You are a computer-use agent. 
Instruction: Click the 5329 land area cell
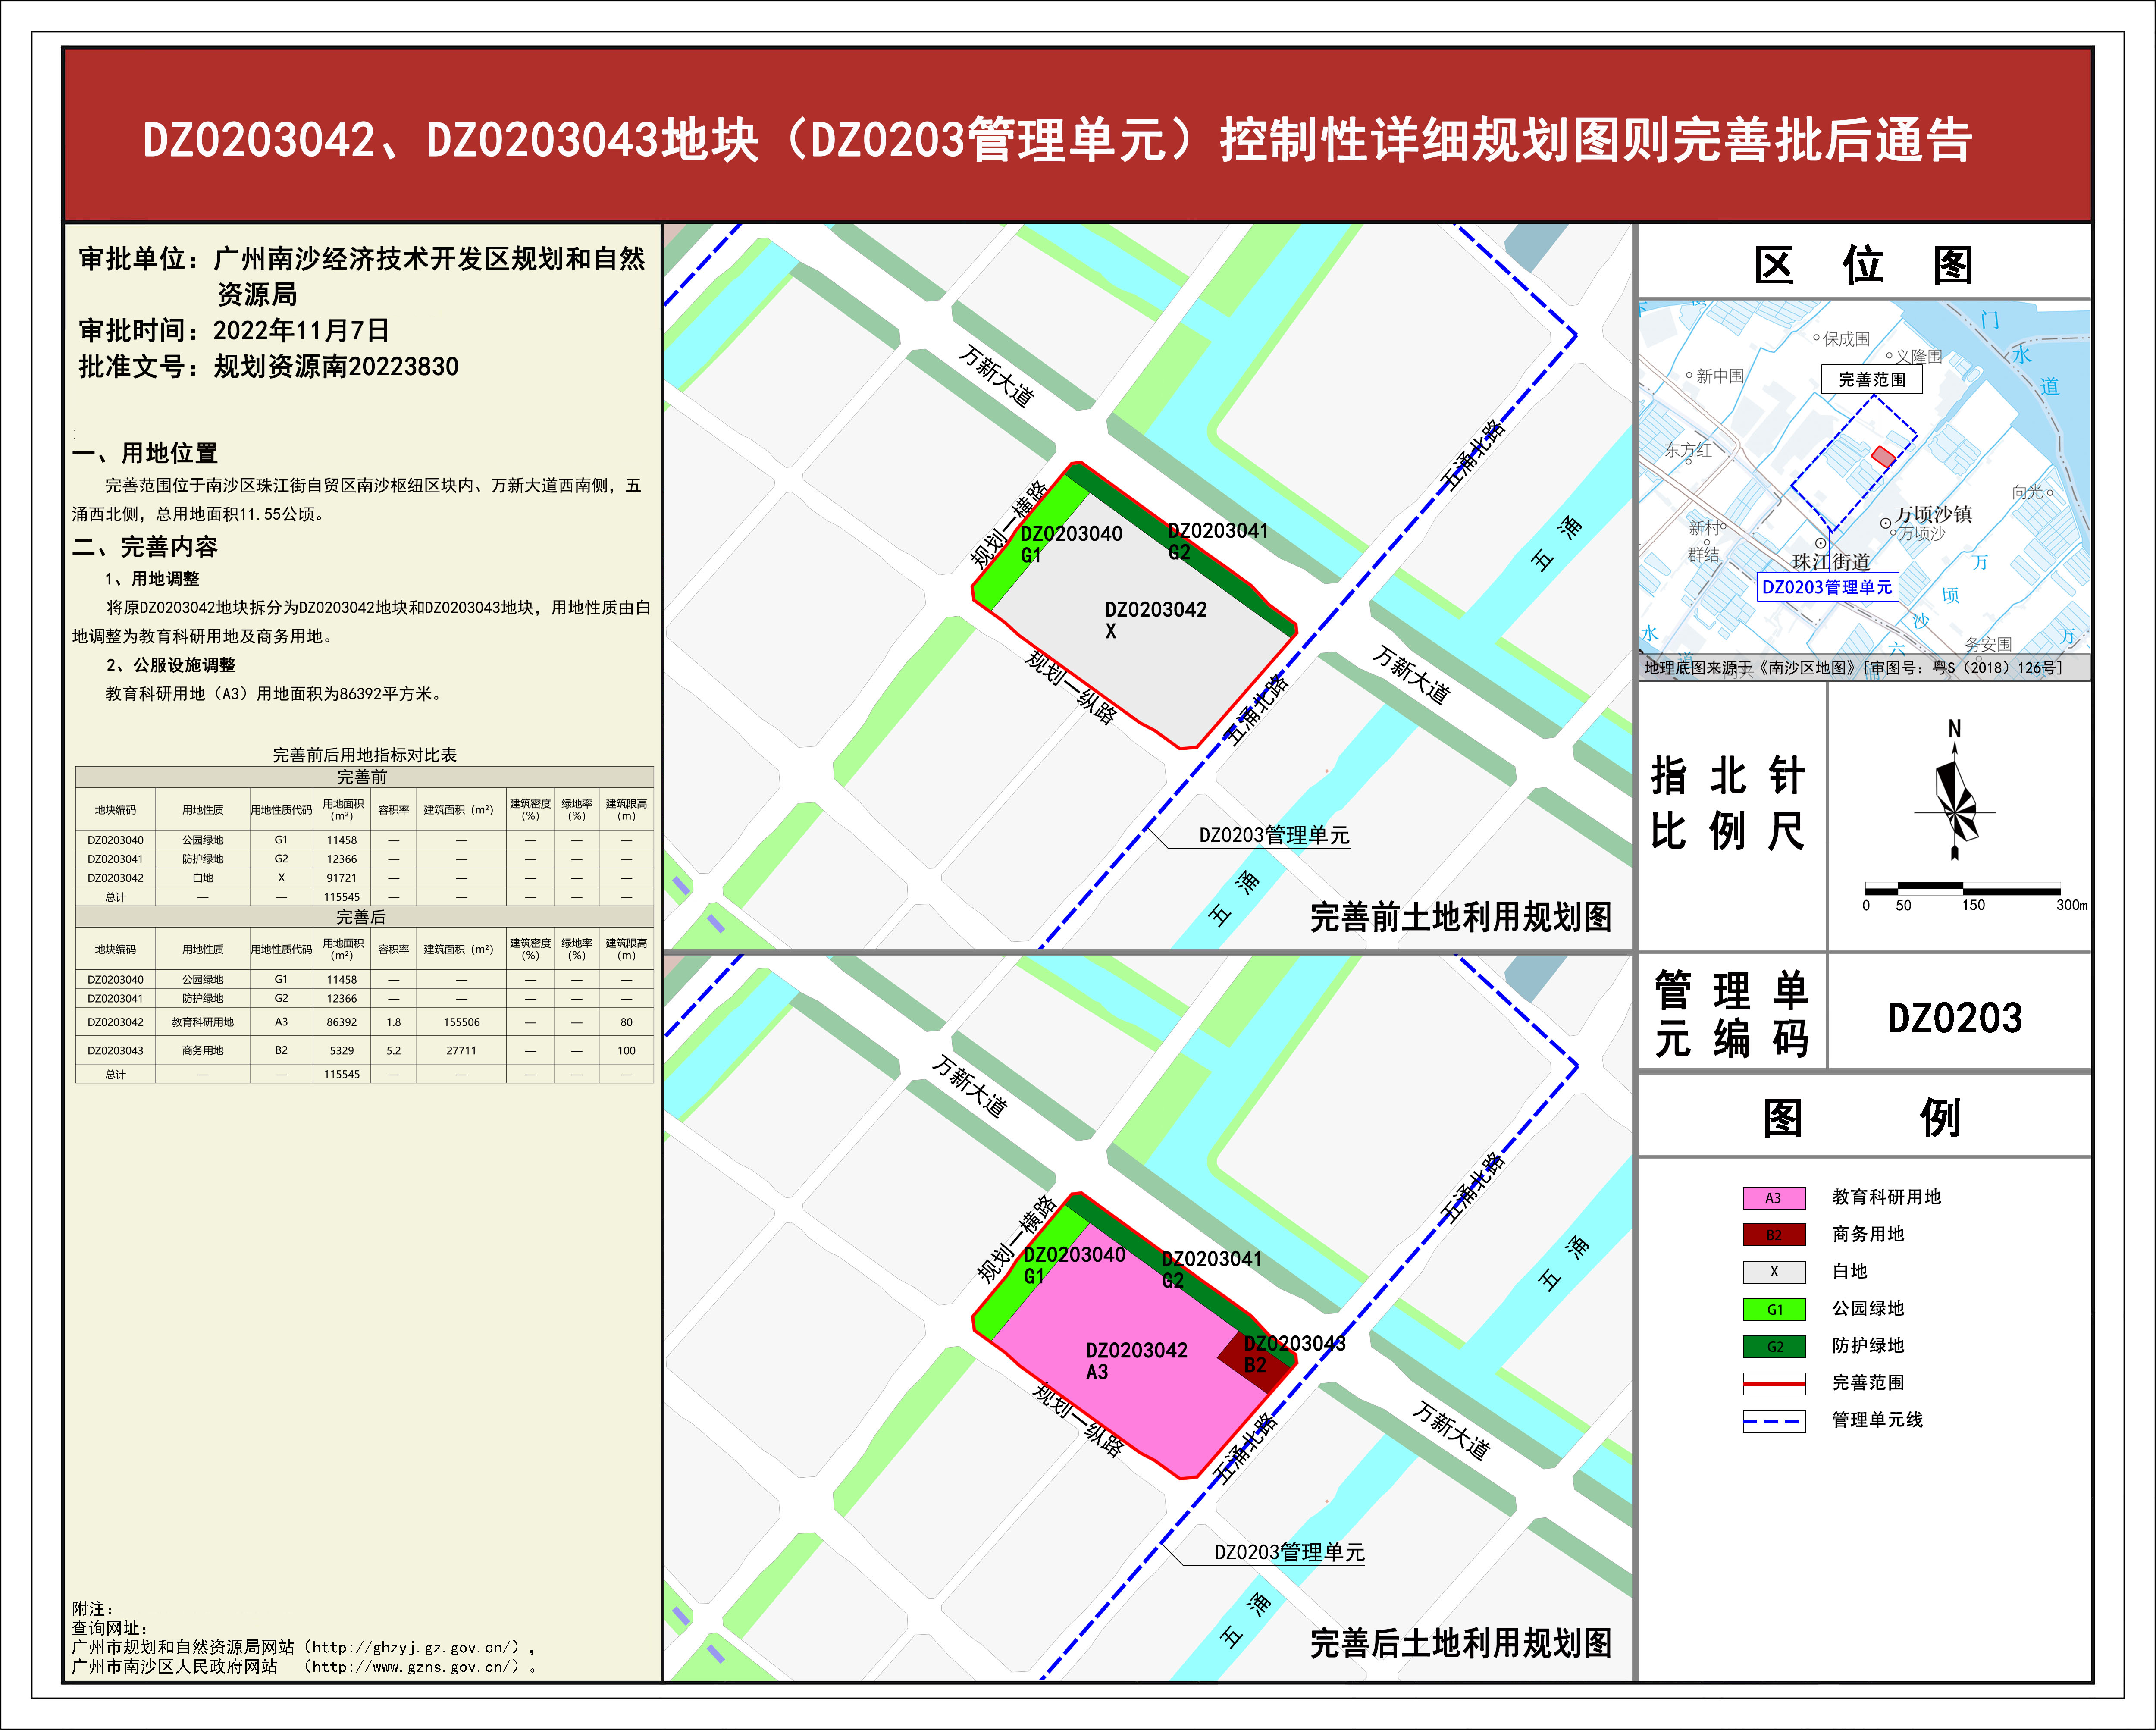[x=342, y=1051]
